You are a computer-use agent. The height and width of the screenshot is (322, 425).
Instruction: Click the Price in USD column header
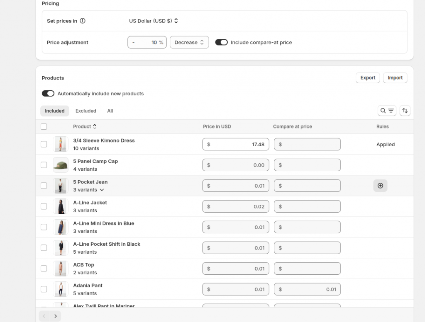[217, 126]
